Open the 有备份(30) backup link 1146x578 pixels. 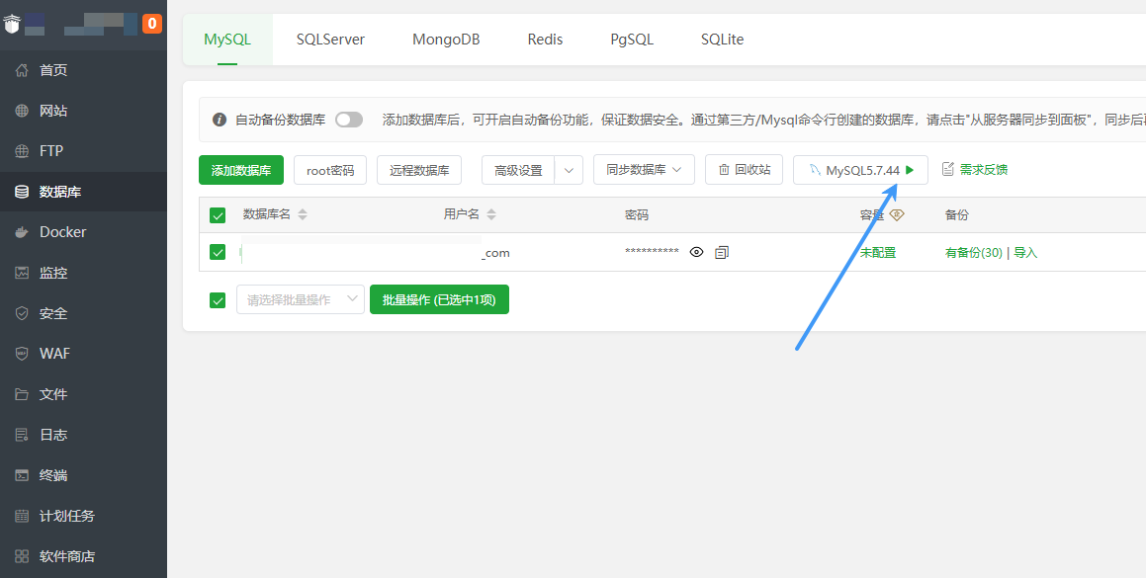click(x=973, y=253)
